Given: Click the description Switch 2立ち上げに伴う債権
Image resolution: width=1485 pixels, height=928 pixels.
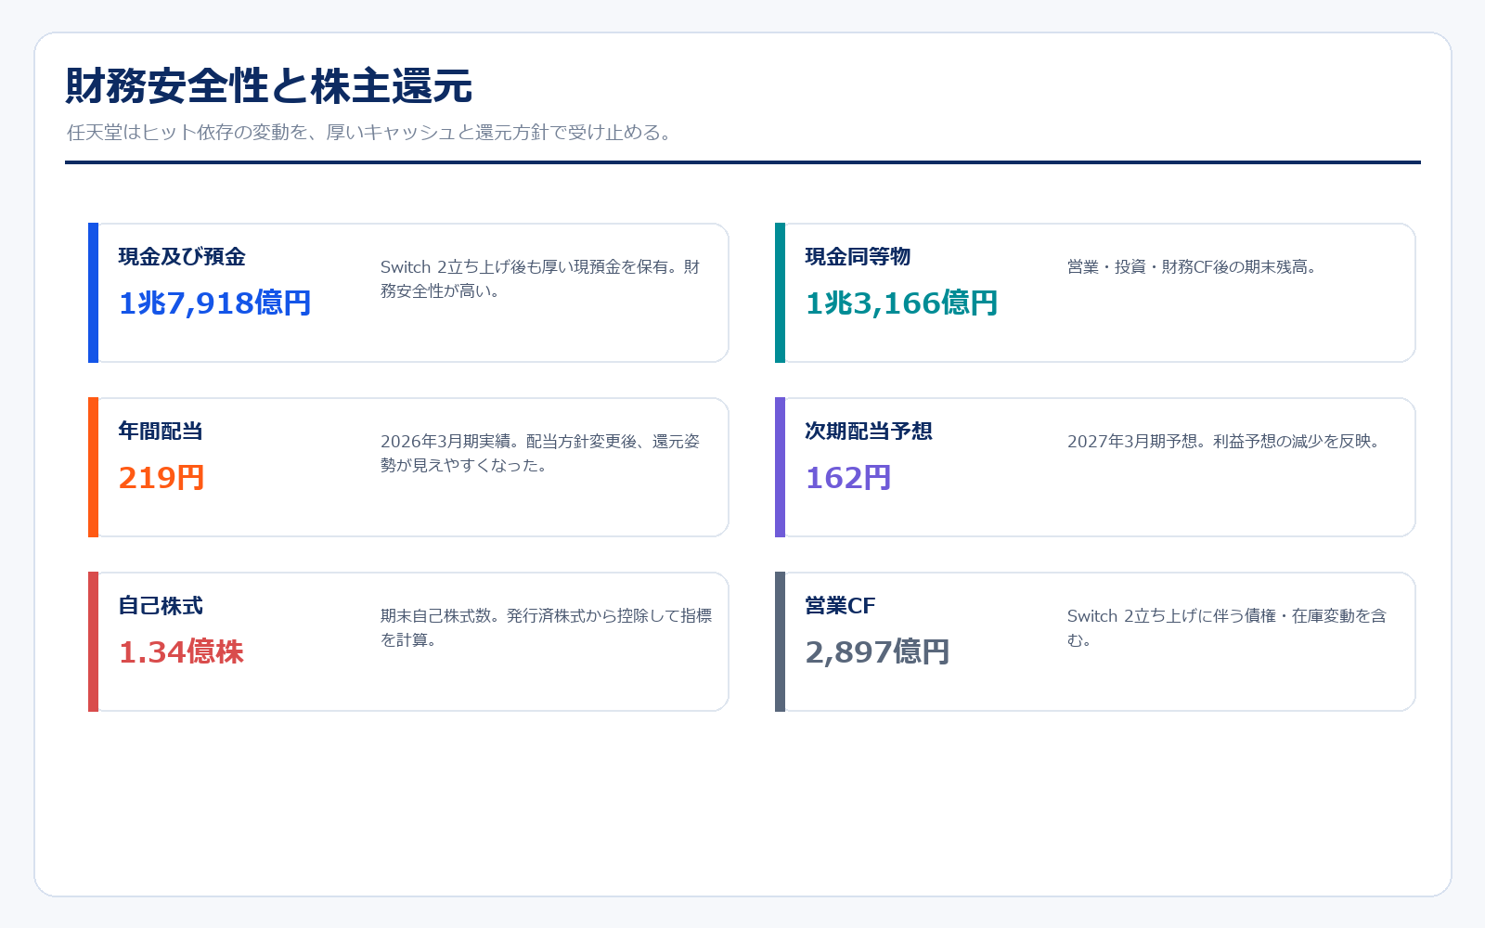Looking at the screenshot, I should (1226, 627).
